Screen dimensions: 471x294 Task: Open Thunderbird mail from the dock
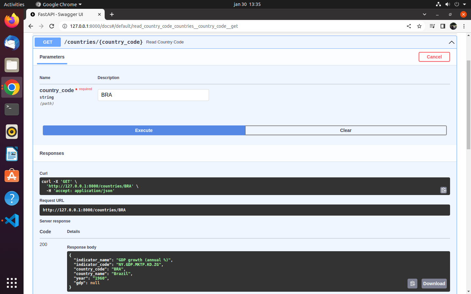point(12,43)
